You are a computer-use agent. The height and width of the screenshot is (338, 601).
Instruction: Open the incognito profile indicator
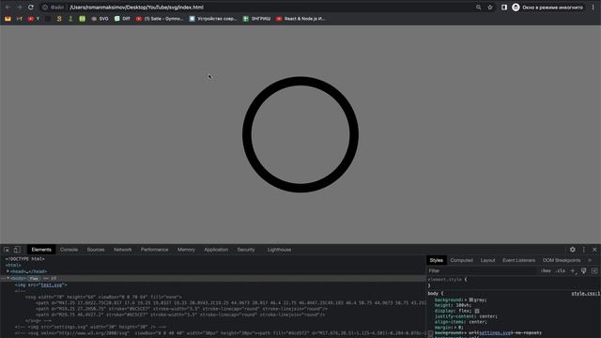coord(548,8)
